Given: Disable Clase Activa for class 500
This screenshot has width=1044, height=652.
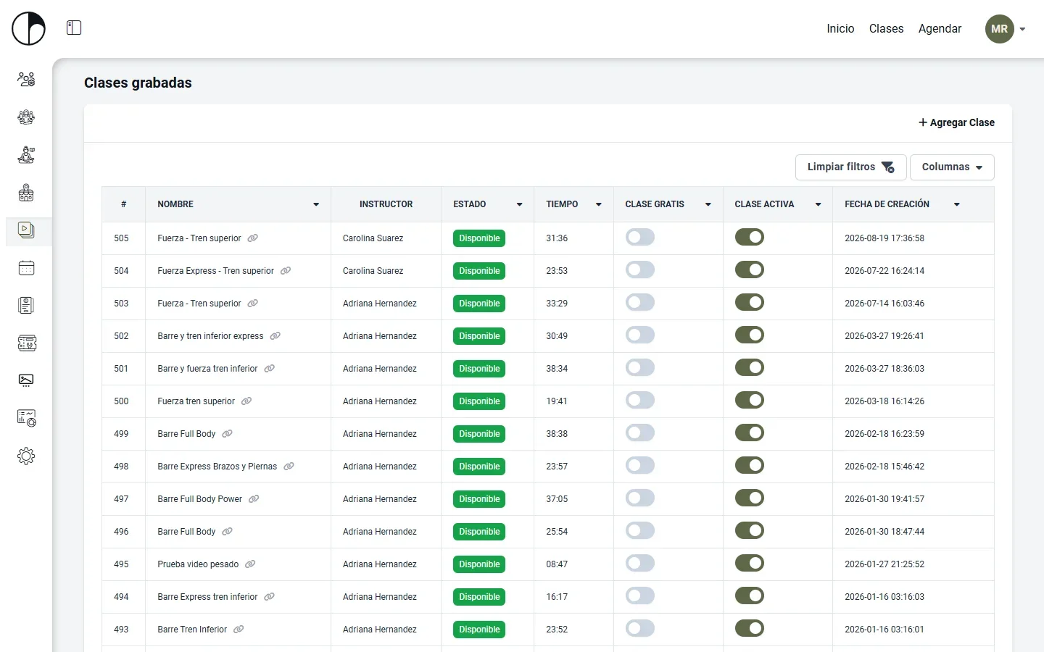Looking at the screenshot, I should (750, 400).
